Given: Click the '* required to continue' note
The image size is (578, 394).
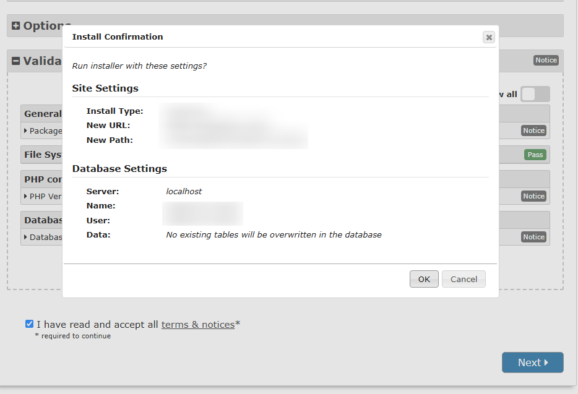Looking at the screenshot, I should pyautogui.click(x=72, y=336).
